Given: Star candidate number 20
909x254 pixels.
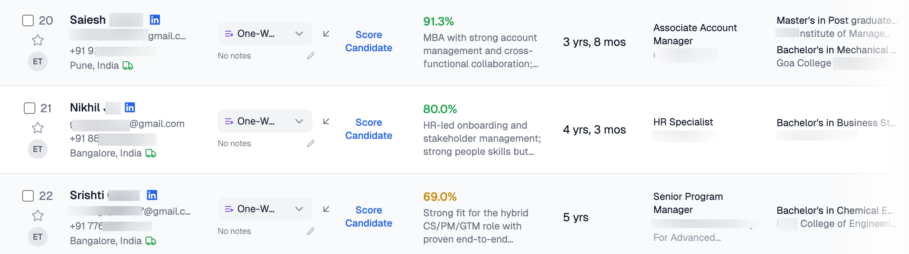Looking at the screenshot, I should pyautogui.click(x=38, y=40).
